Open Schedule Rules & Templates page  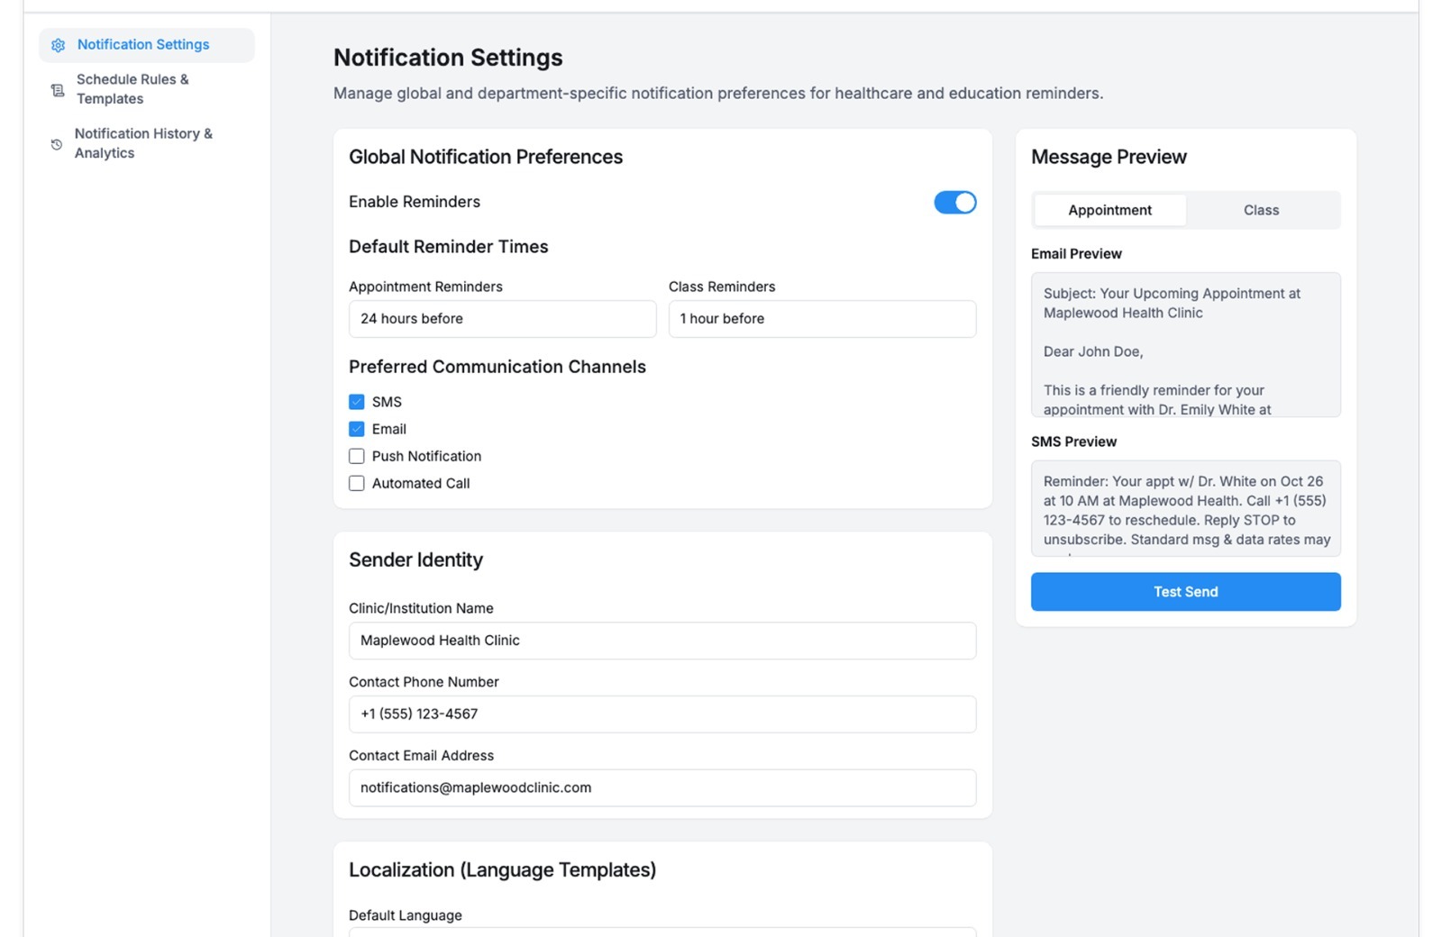tap(132, 89)
